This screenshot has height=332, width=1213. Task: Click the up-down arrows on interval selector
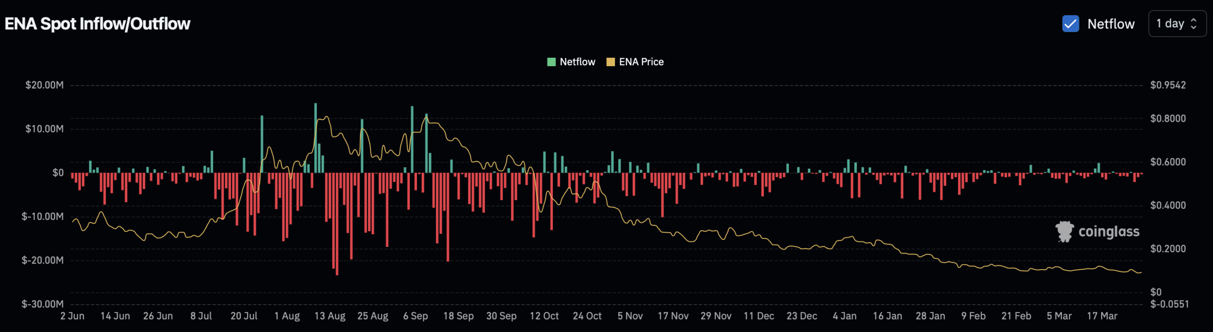coord(1194,24)
